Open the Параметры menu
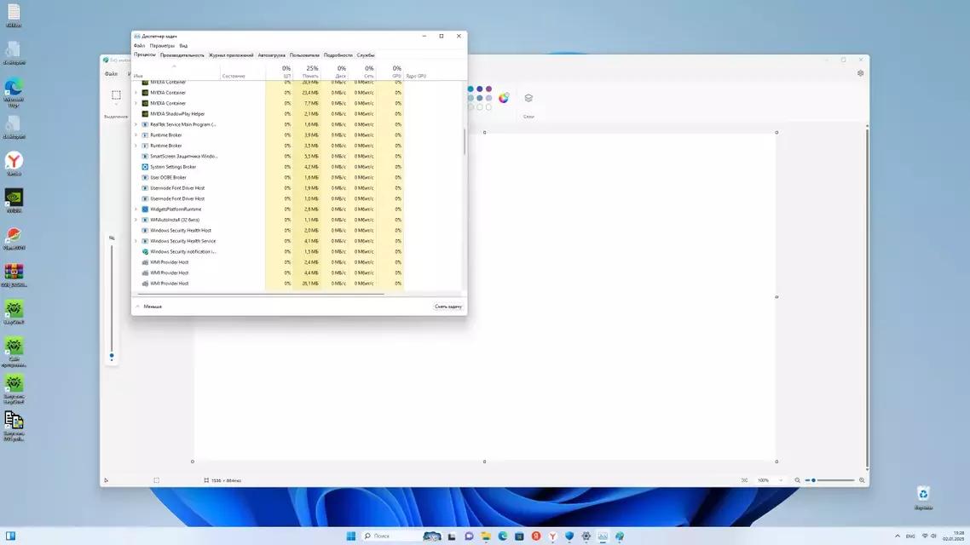This screenshot has width=970, height=545. [x=162, y=46]
